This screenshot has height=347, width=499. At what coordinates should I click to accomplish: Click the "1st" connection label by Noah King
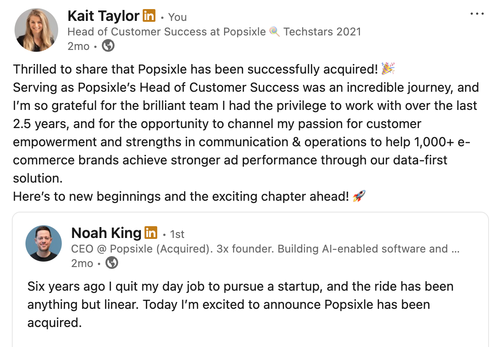(177, 234)
